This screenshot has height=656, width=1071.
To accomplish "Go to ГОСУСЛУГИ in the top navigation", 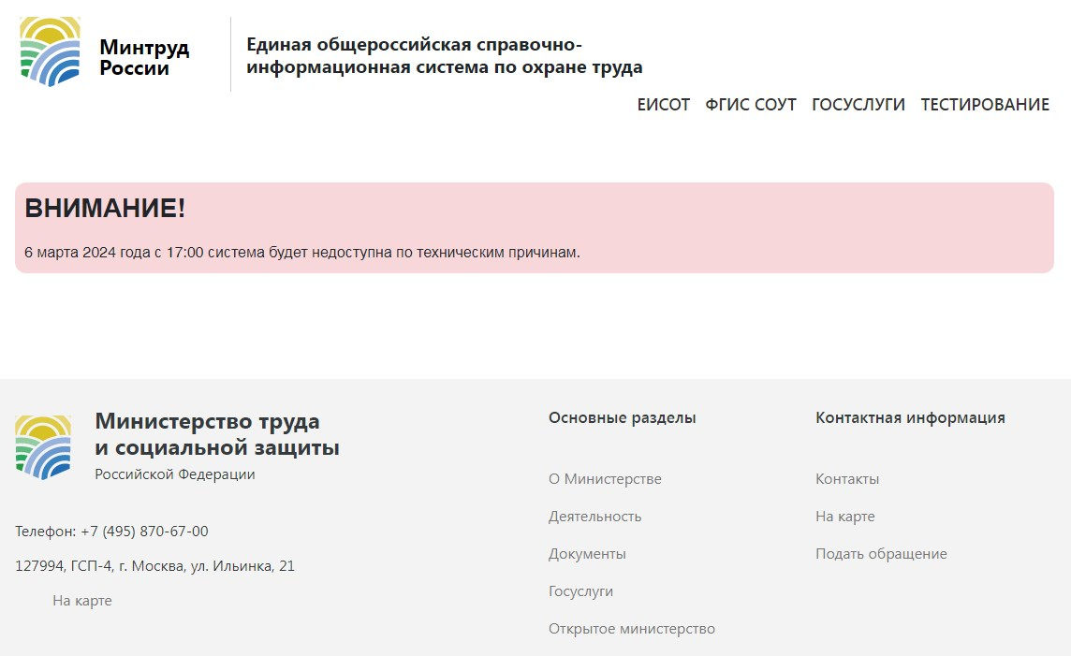I will coord(858,105).
